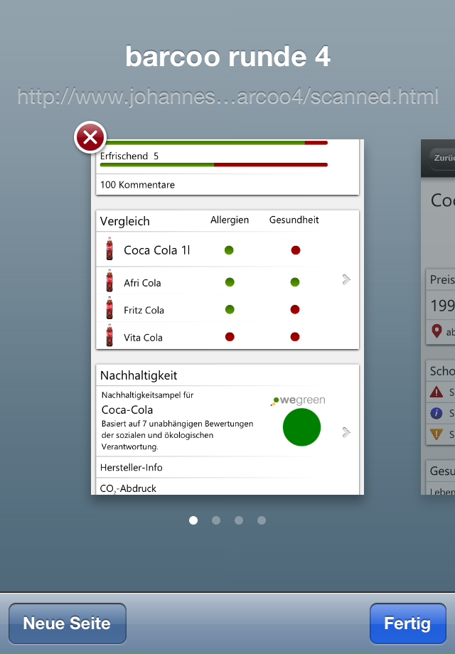The width and height of the screenshot is (455, 654).
Task: Click the Coca Cola 1l bottle icon
Action: 109,249
